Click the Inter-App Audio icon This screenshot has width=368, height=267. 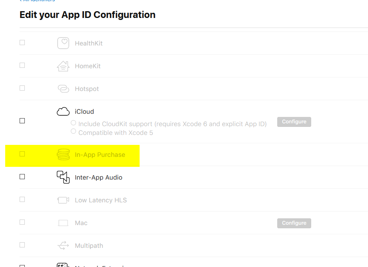coord(63,177)
